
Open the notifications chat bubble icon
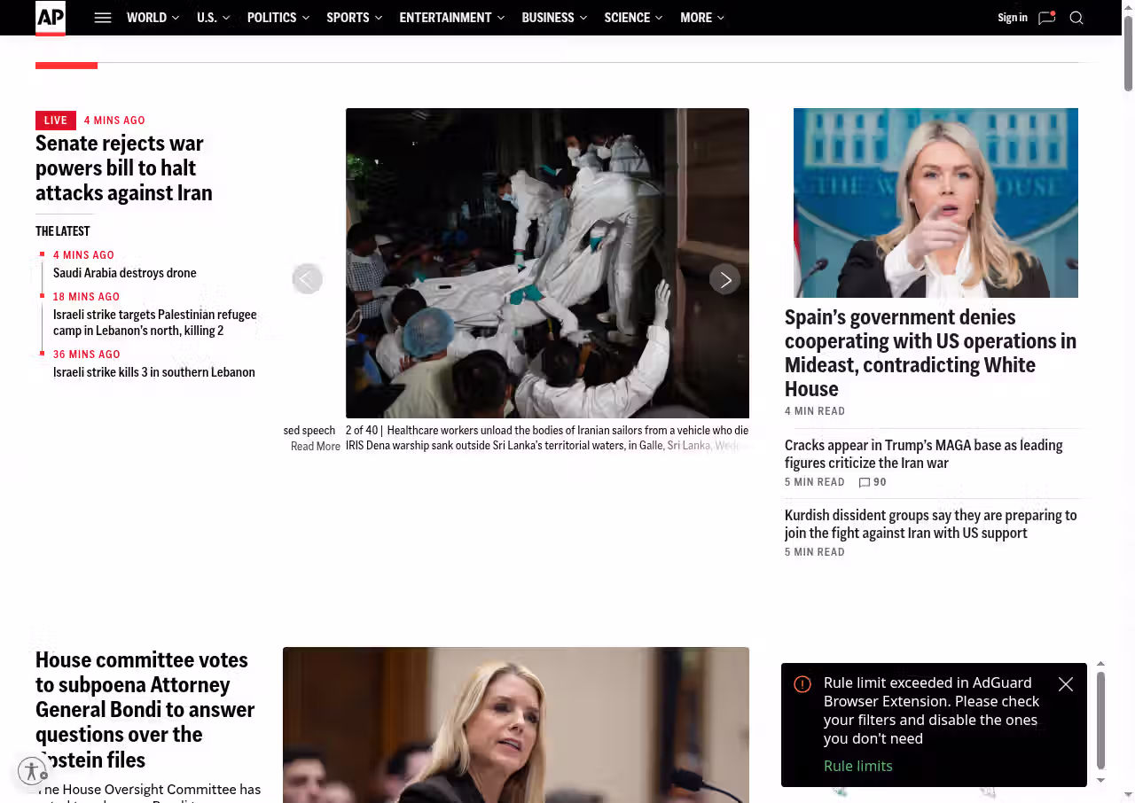tap(1046, 18)
